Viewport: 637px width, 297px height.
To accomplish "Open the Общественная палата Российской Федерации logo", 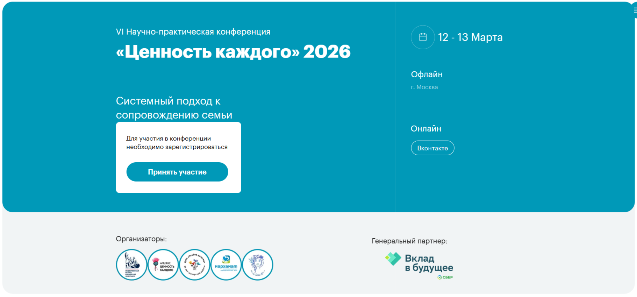I will point(132,264).
